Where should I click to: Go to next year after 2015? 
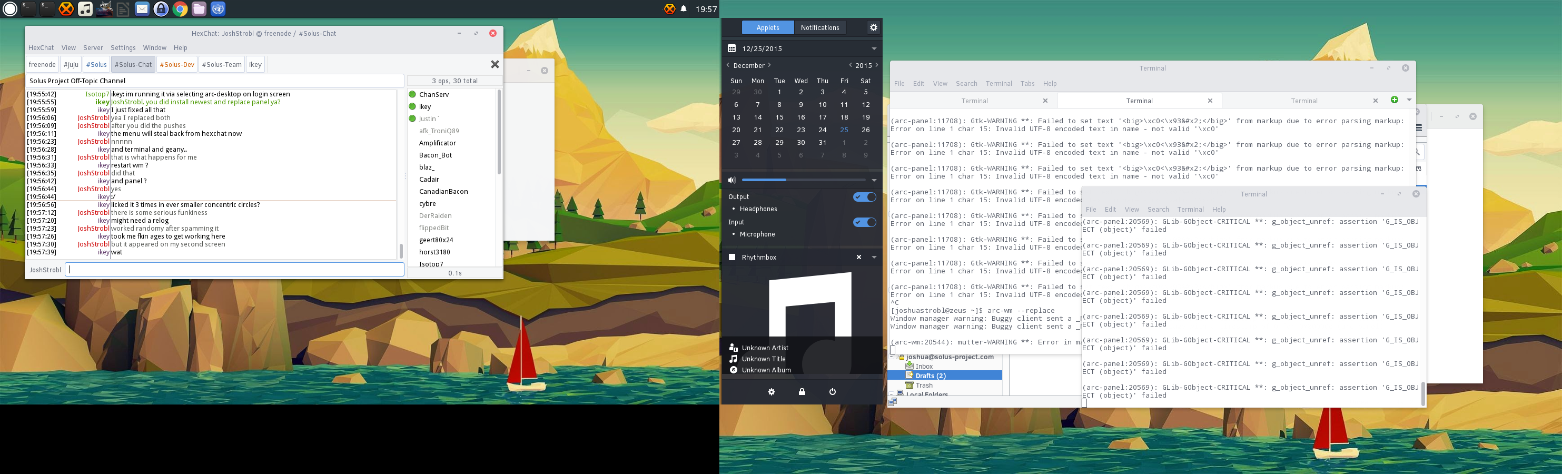click(877, 65)
